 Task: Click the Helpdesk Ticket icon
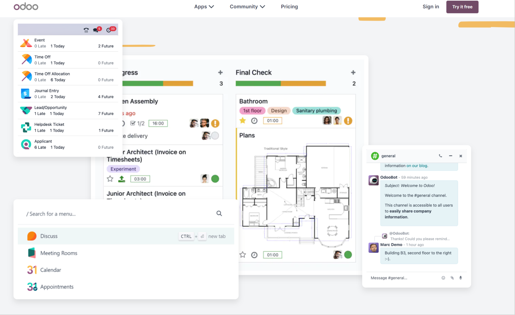(x=26, y=128)
